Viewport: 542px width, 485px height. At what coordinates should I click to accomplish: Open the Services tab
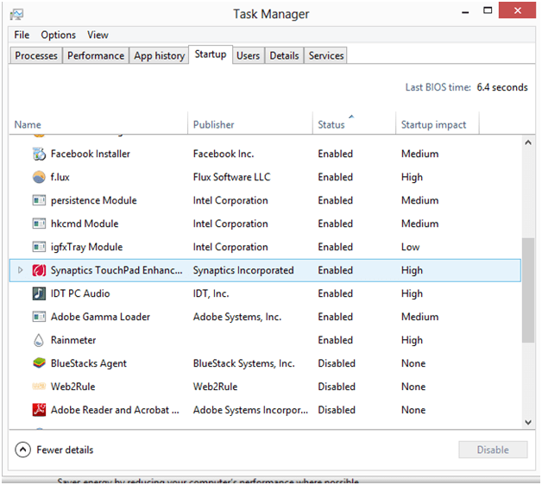326,56
